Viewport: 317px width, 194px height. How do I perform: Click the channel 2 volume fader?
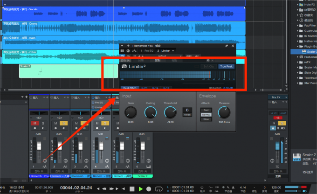(x=60, y=146)
